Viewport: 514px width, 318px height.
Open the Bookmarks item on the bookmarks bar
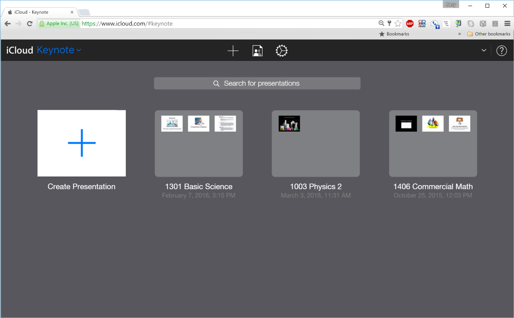tap(394, 34)
